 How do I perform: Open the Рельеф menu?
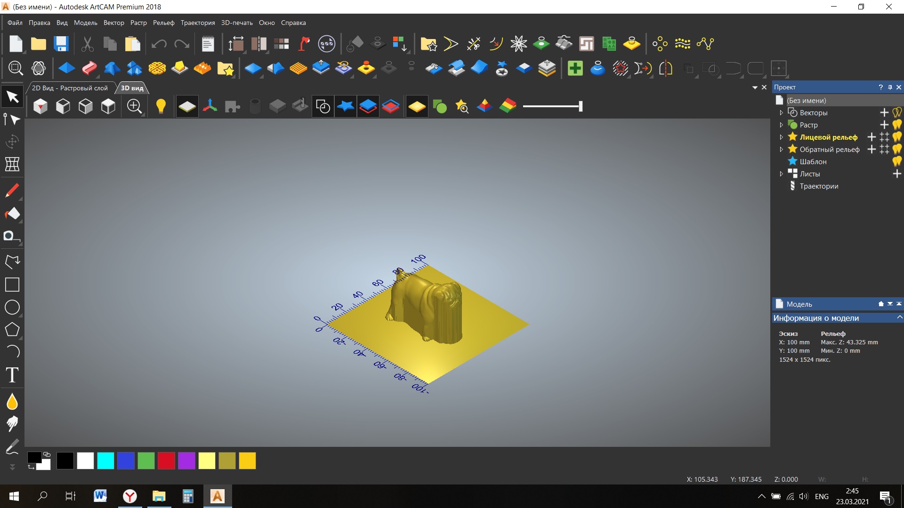coord(163,23)
